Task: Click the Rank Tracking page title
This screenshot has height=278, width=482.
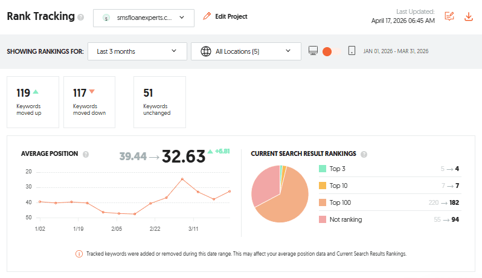Action: [x=41, y=16]
